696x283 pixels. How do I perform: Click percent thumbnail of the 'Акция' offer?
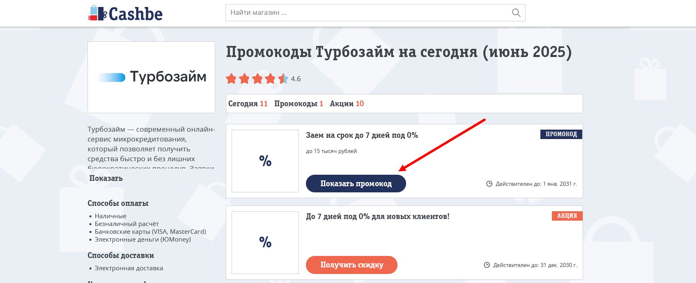265,242
